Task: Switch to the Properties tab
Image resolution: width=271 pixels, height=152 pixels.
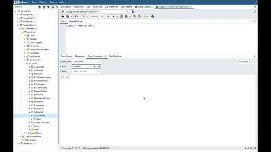Action: pos(79,7)
